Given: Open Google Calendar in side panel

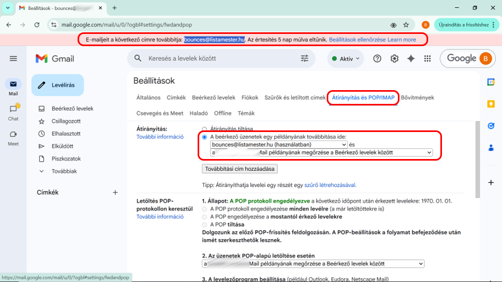Looking at the screenshot, I should coord(491,82).
